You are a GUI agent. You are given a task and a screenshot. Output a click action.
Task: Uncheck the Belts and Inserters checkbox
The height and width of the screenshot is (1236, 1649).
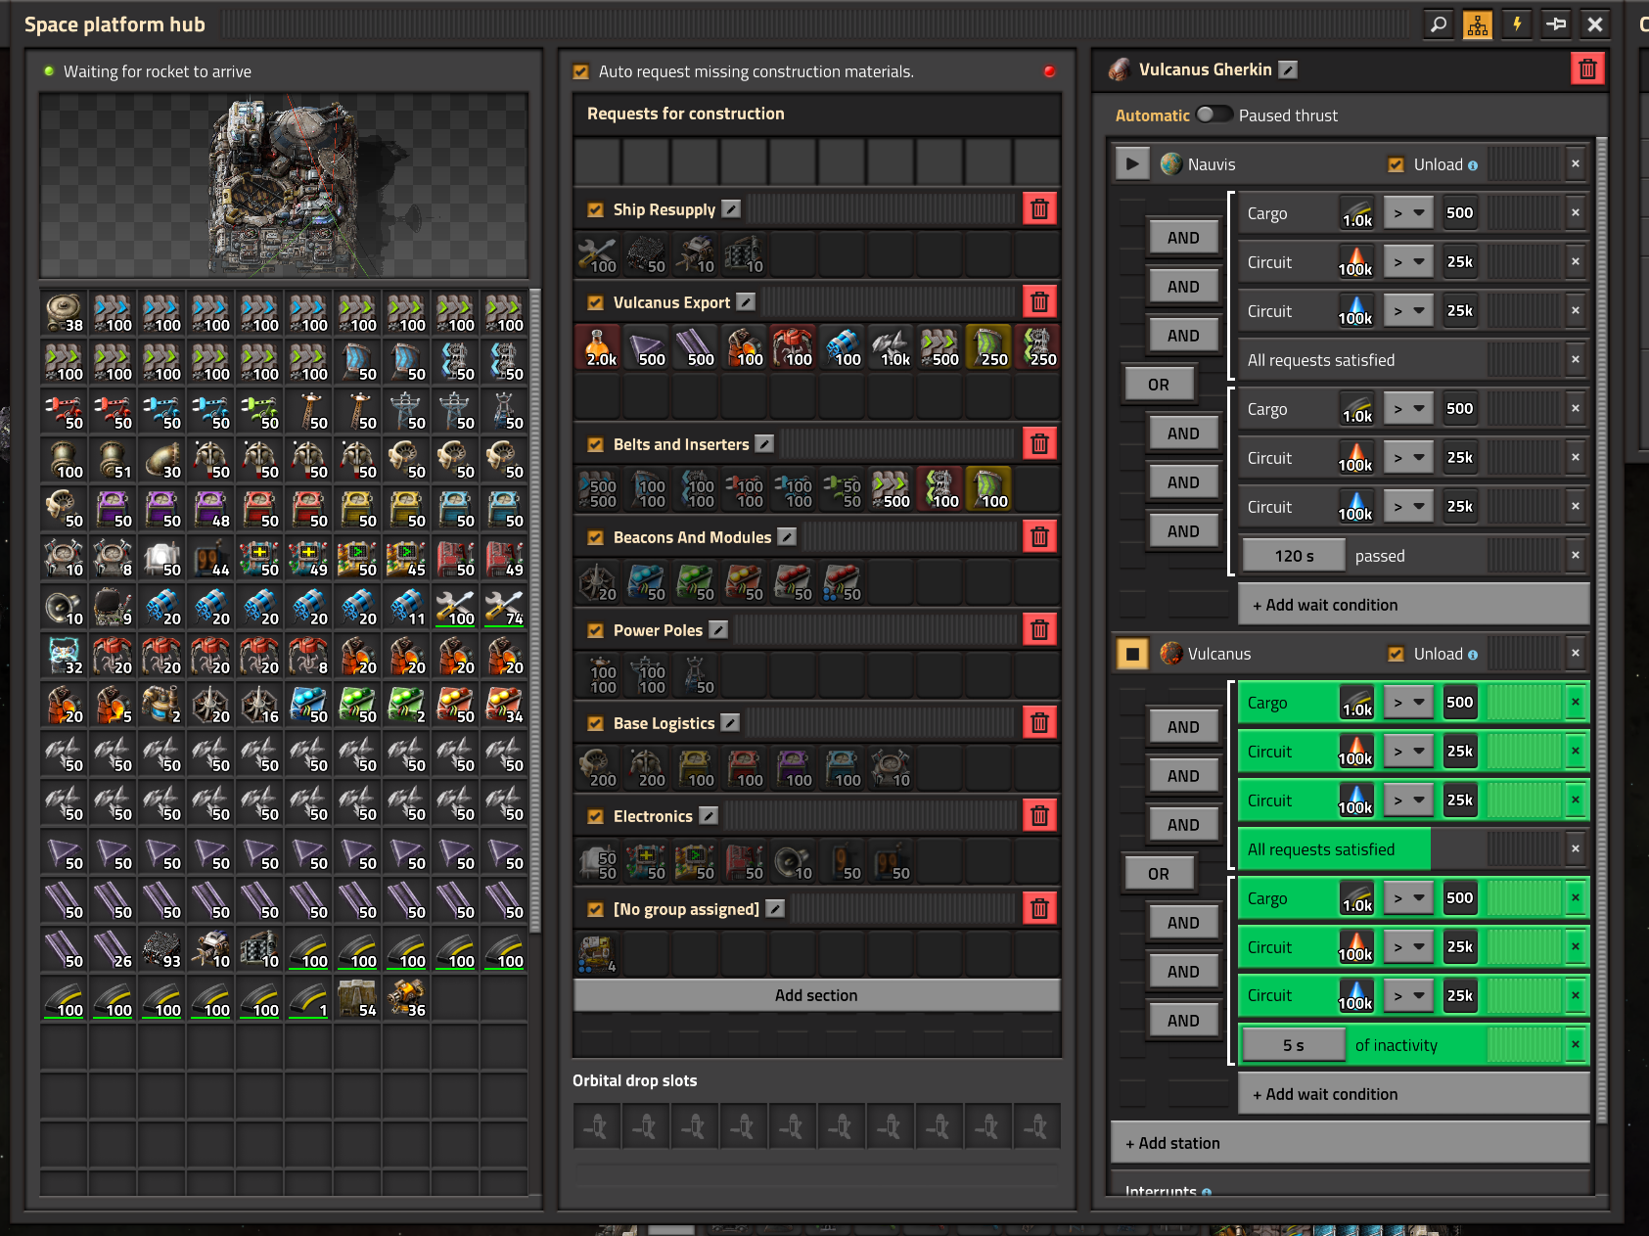pos(595,444)
